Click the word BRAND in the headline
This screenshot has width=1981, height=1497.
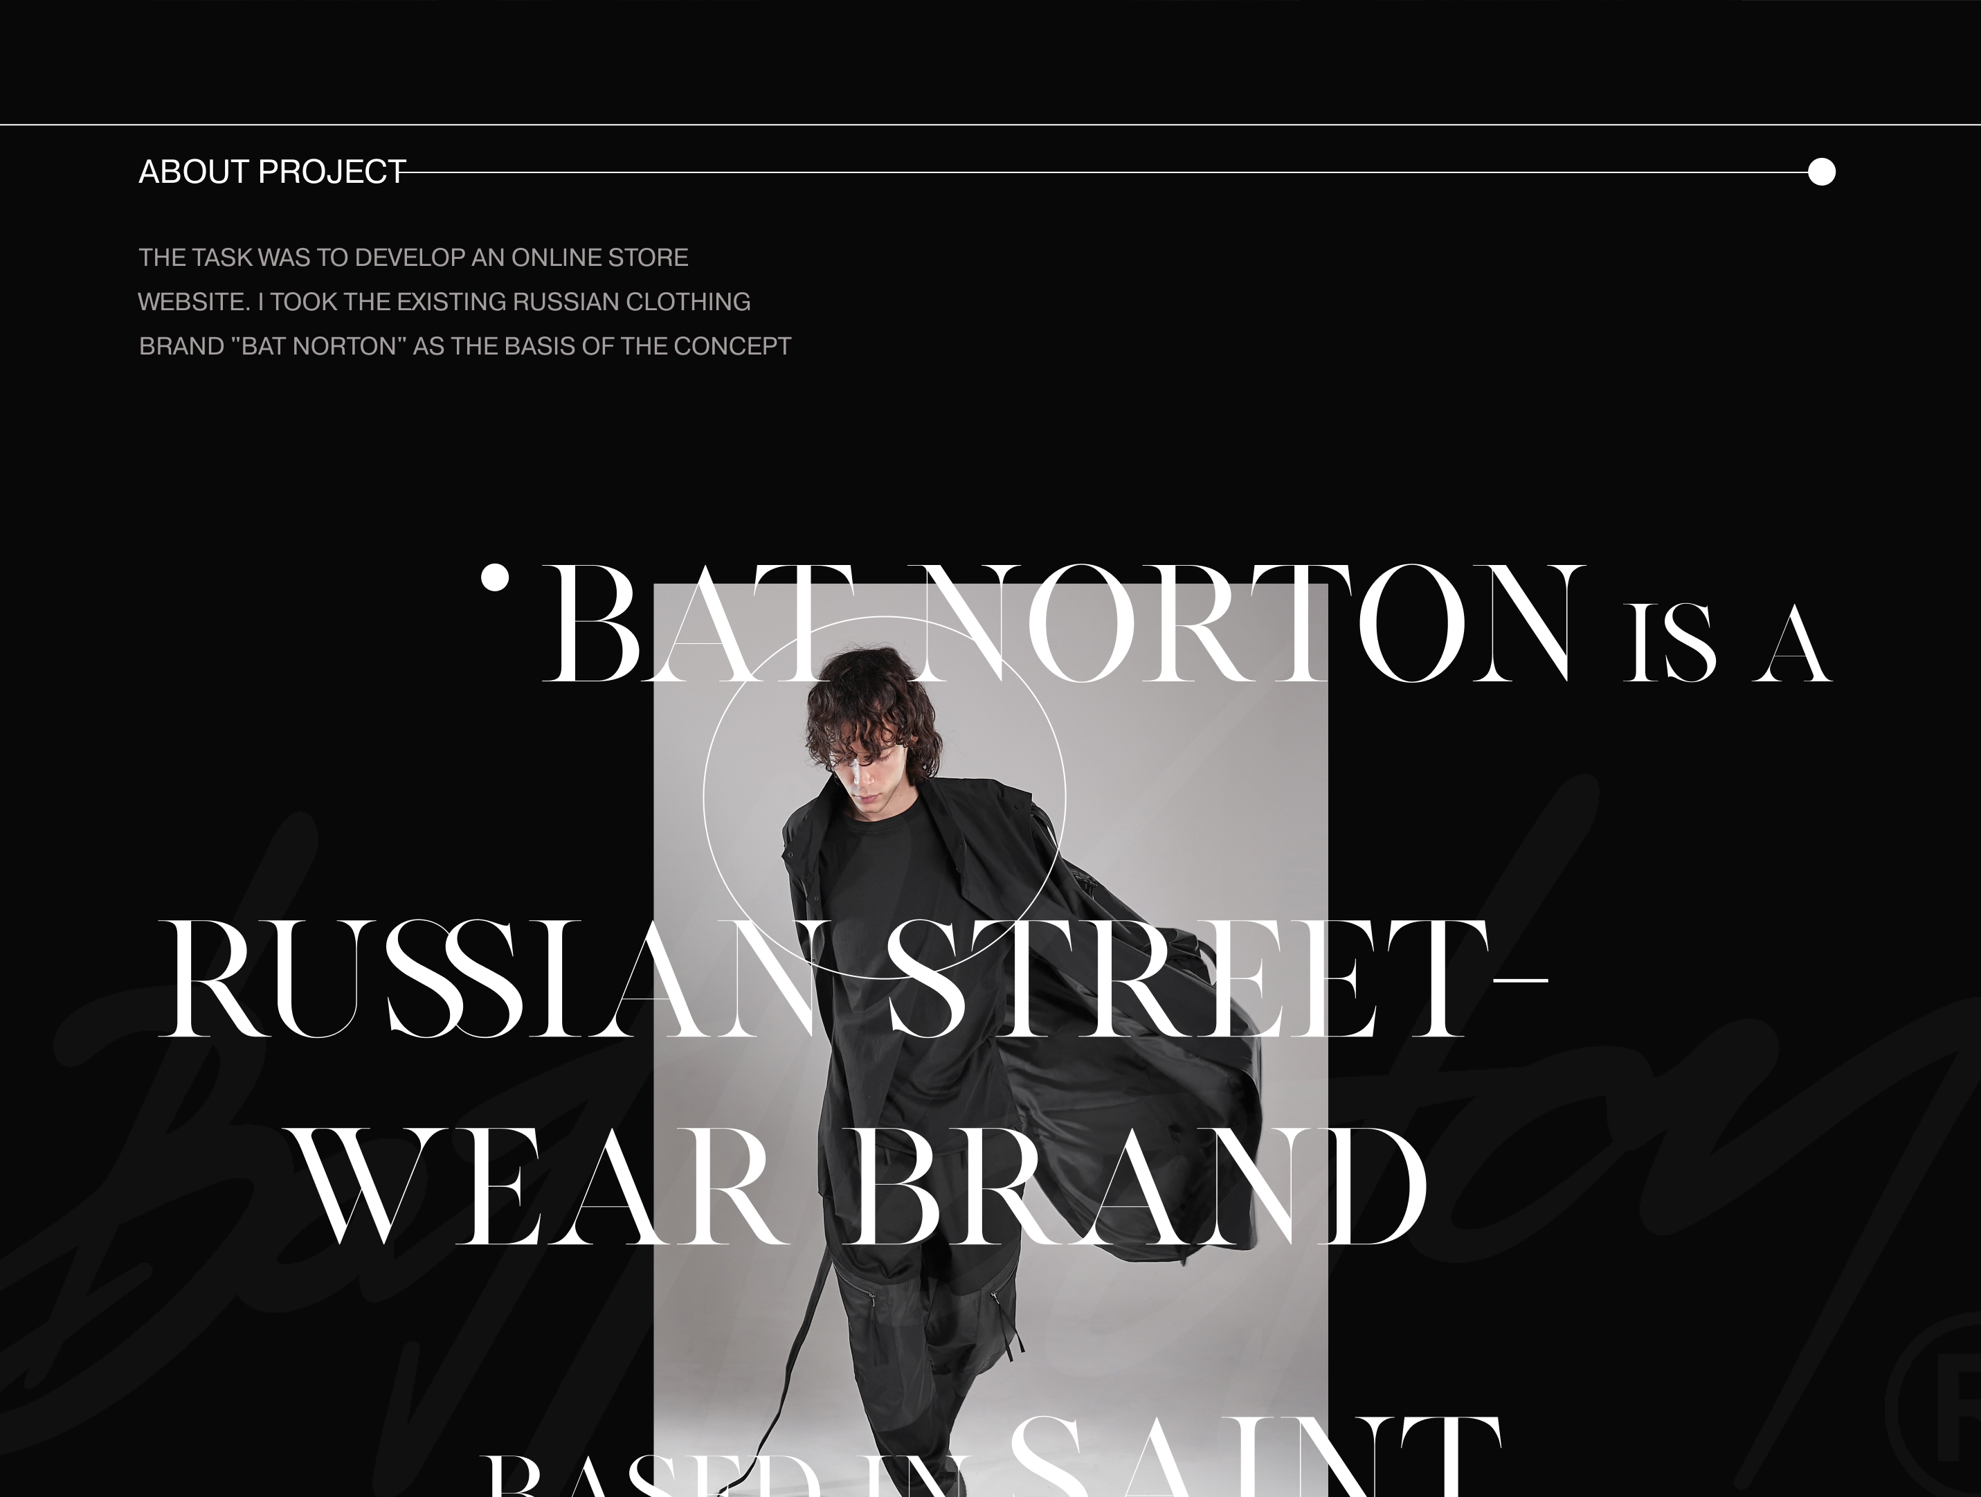point(1139,1188)
